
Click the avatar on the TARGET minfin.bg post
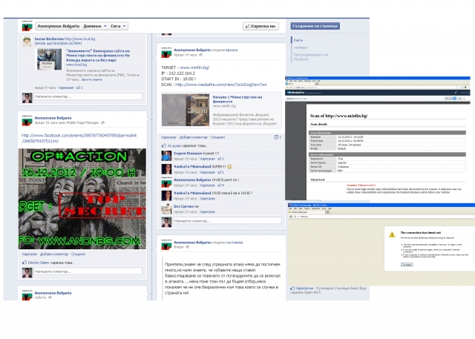(166, 53)
